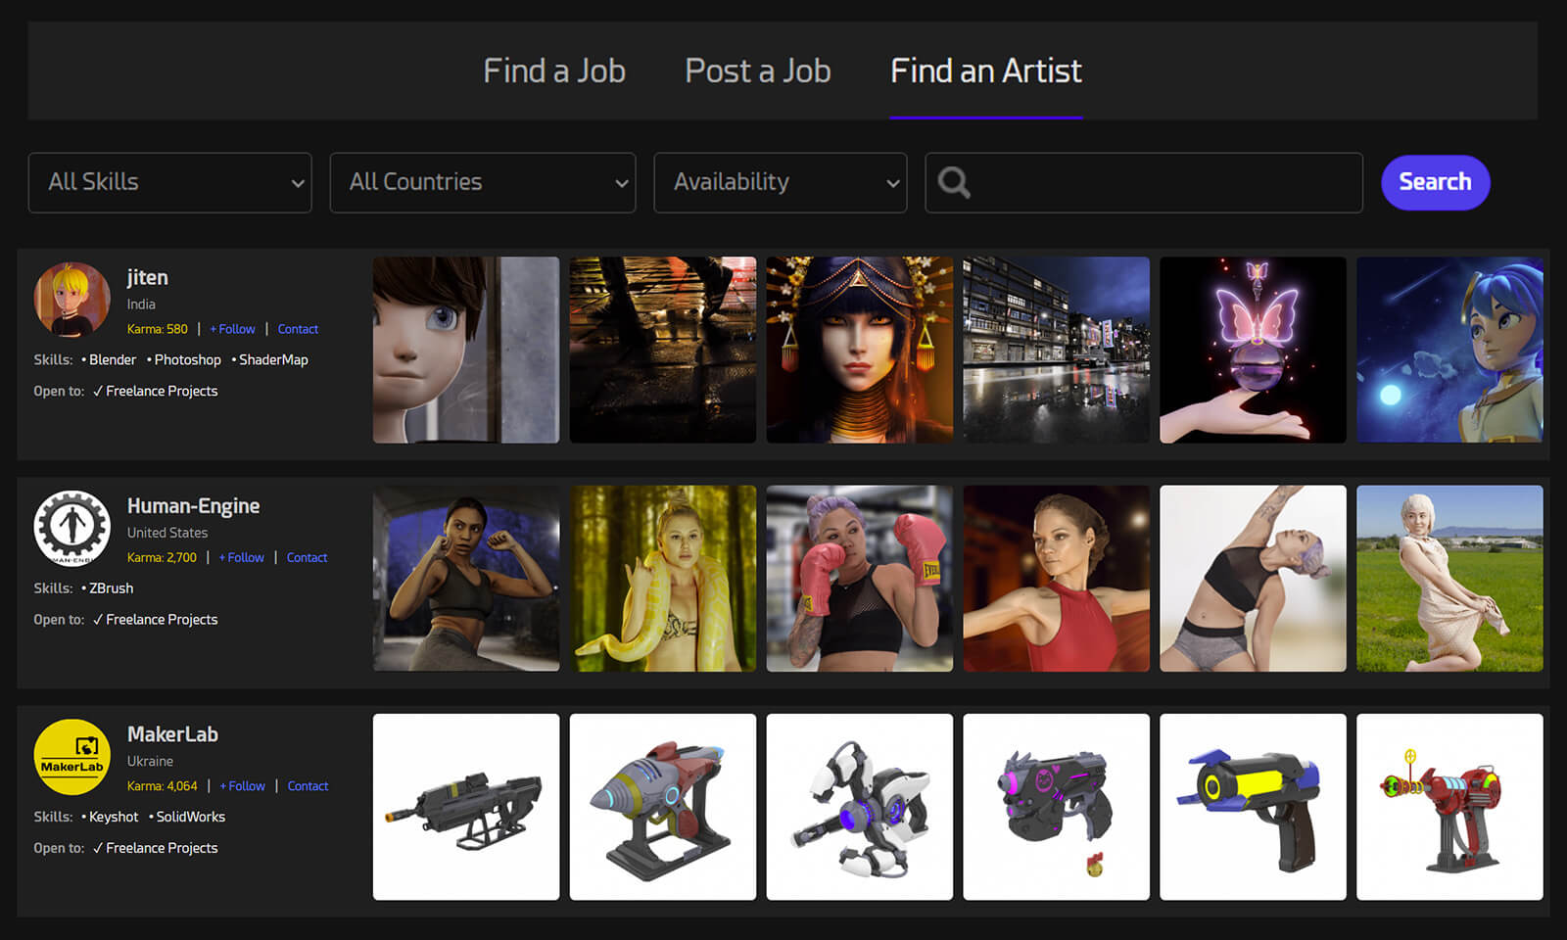Open Human-Engine's gear logo avatar

tap(72, 528)
